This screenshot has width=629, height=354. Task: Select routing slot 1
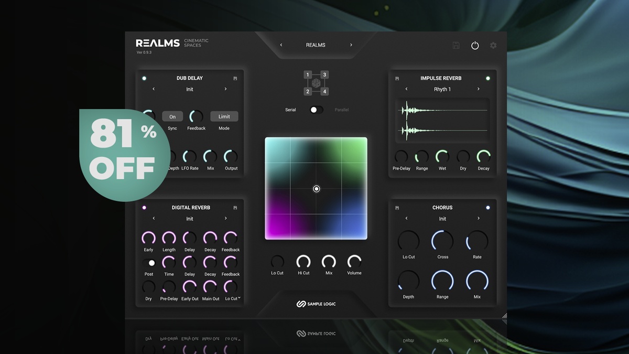pos(308,74)
